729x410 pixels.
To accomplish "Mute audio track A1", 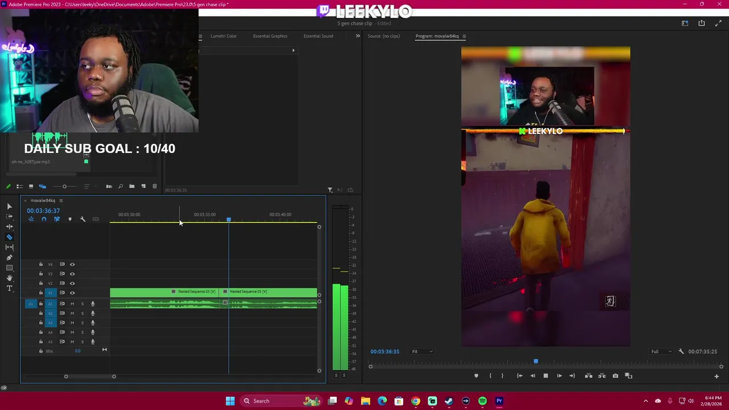I will tap(72, 304).
